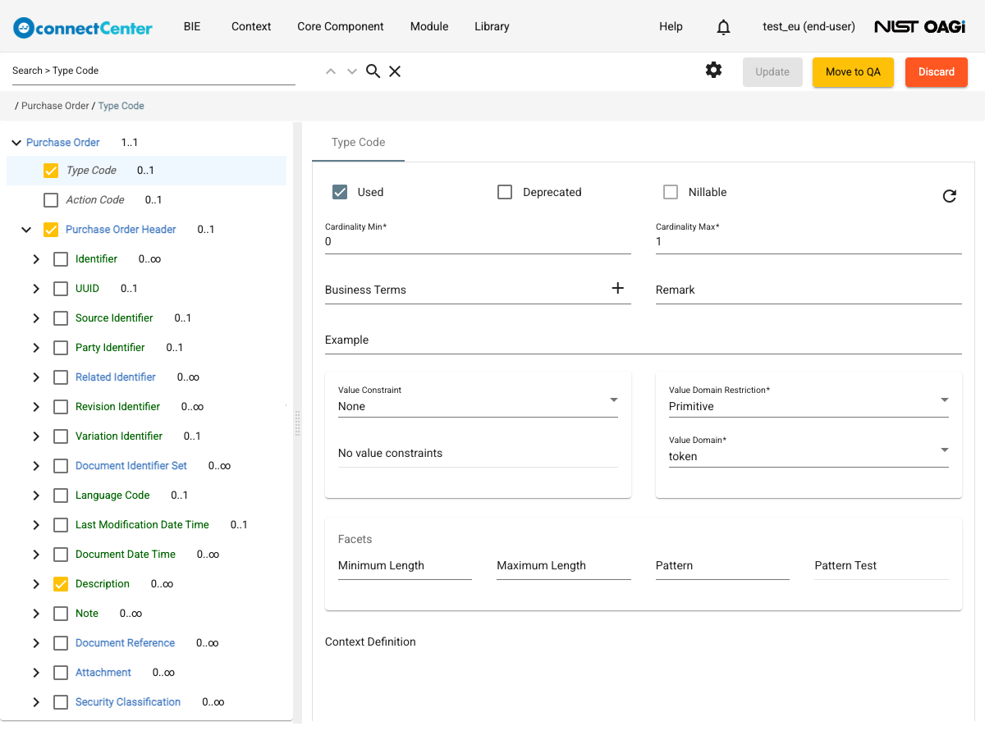Go to previous search result arrow
The width and height of the screenshot is (985, 749).
click(x=331, y=71)
